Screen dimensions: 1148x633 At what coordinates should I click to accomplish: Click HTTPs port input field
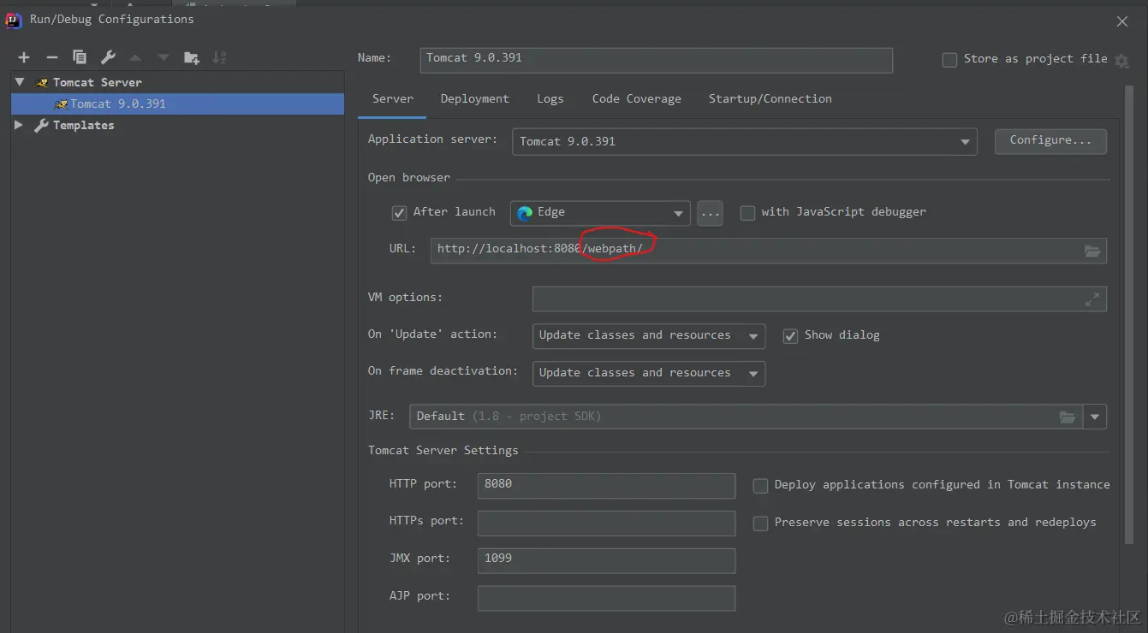(606, 524)
